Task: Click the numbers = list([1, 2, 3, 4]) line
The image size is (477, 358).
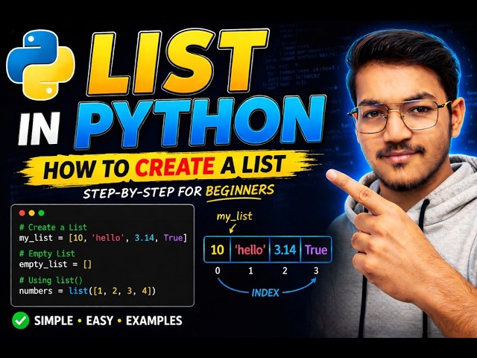Action: click(x=87, y=291)
